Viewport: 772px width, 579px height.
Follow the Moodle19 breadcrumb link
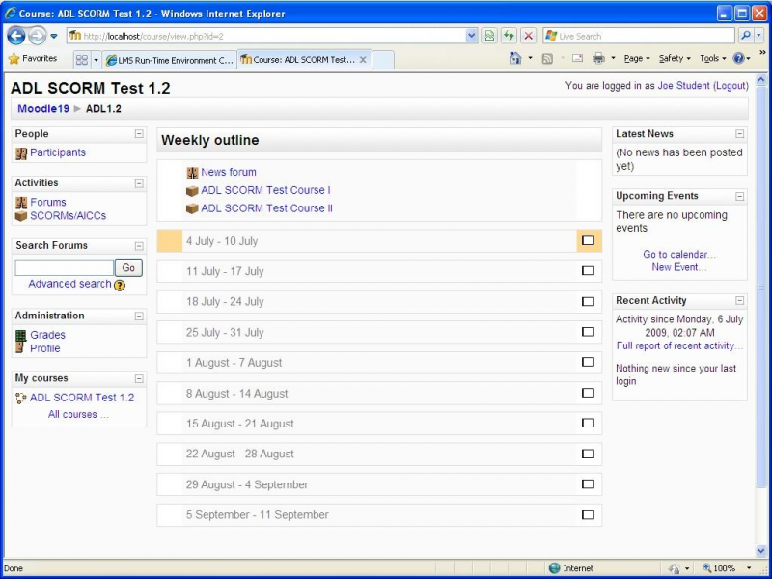(x=43, y=109)
